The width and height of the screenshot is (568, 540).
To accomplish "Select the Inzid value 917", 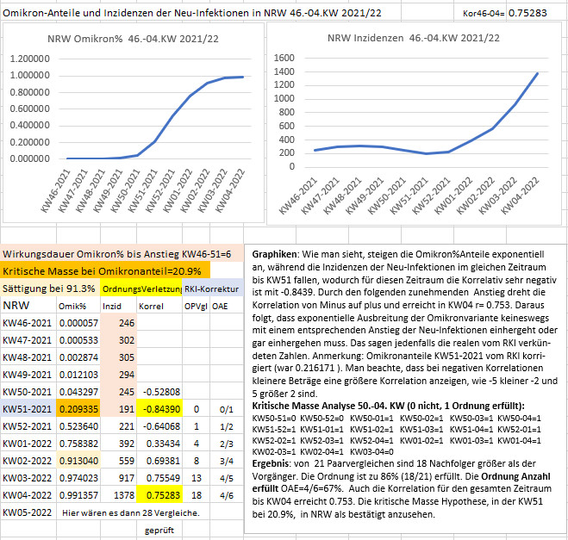I will point(118,478).
